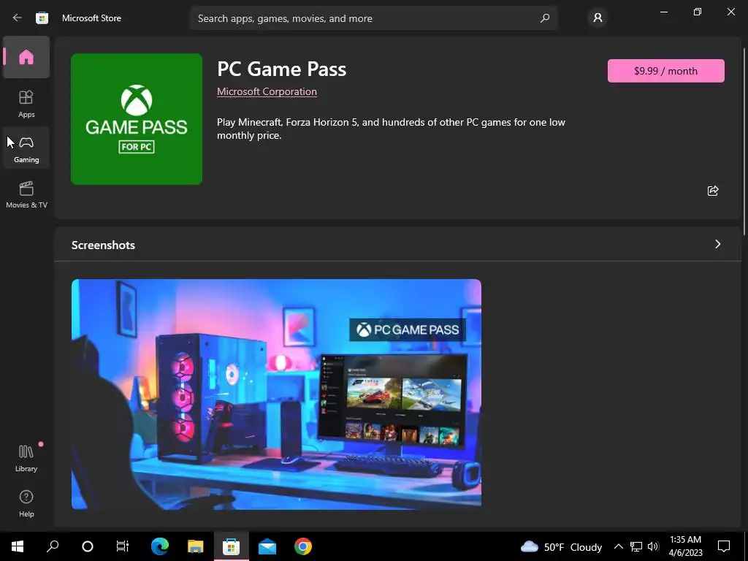Open Cortana from the taskbar
This screenshot has width=748, height=561.
[88, 546]
